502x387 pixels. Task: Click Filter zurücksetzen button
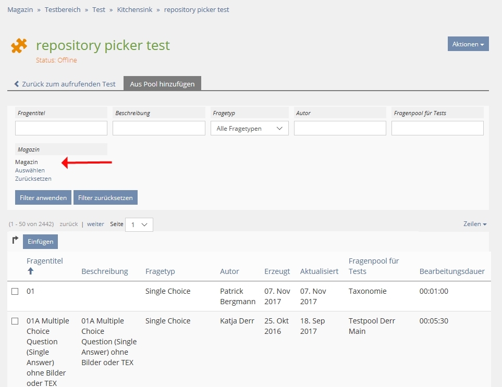[x=105, y=198]
